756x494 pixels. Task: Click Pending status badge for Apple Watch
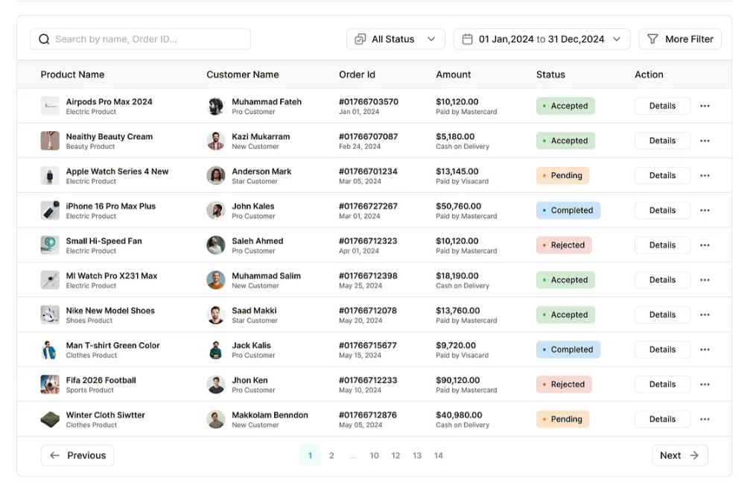tap(562, 176)
